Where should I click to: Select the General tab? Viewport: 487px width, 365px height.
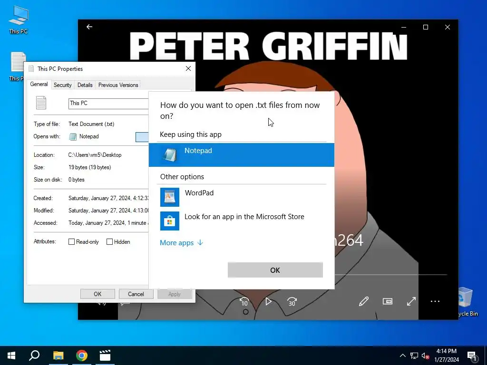pos(39,85)
